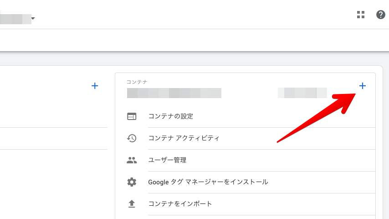Click the upload icon beside コンテナをインポート
Image resolution: width=389 pixels, height=219 pixels.
[132, 204]
